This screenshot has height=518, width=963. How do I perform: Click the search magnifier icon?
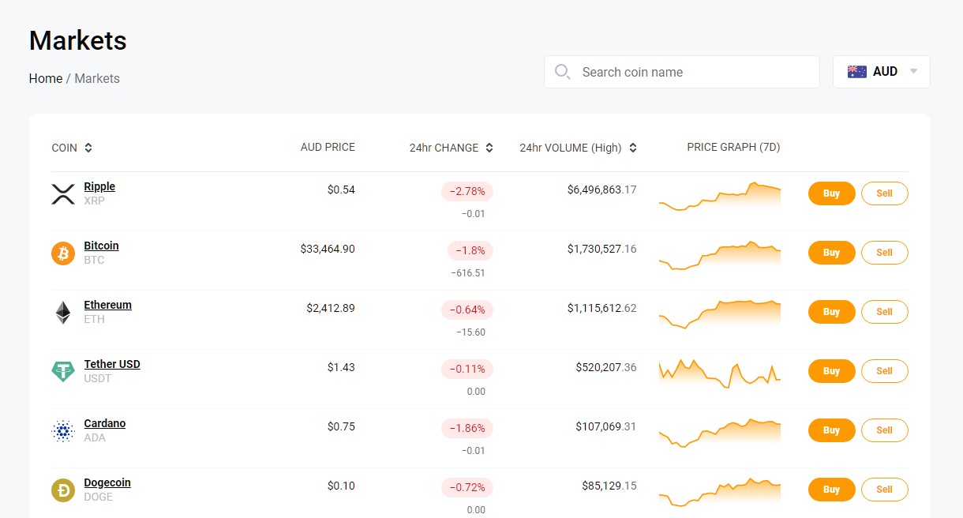click(x=563, y=72)
